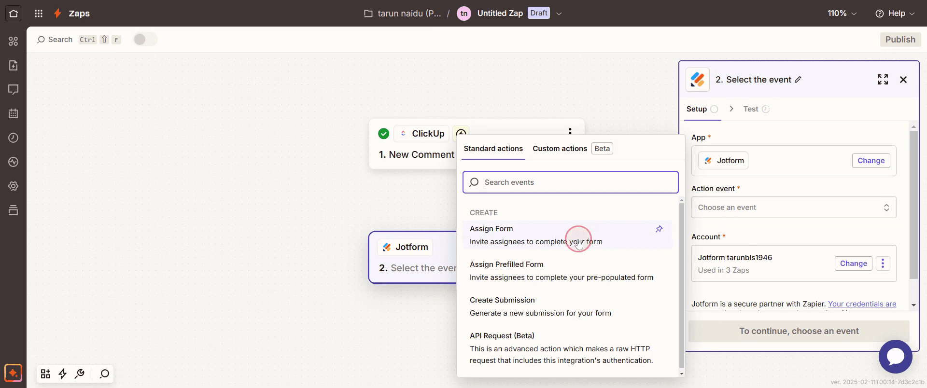Click the CREATE section heading
The image size is (927, 388).
pos(483,213)
